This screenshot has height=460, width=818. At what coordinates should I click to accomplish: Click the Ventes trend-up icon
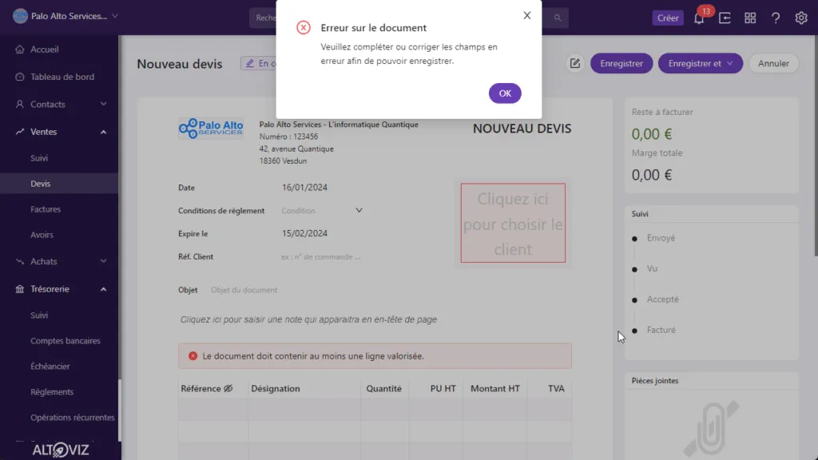(20, 132)
